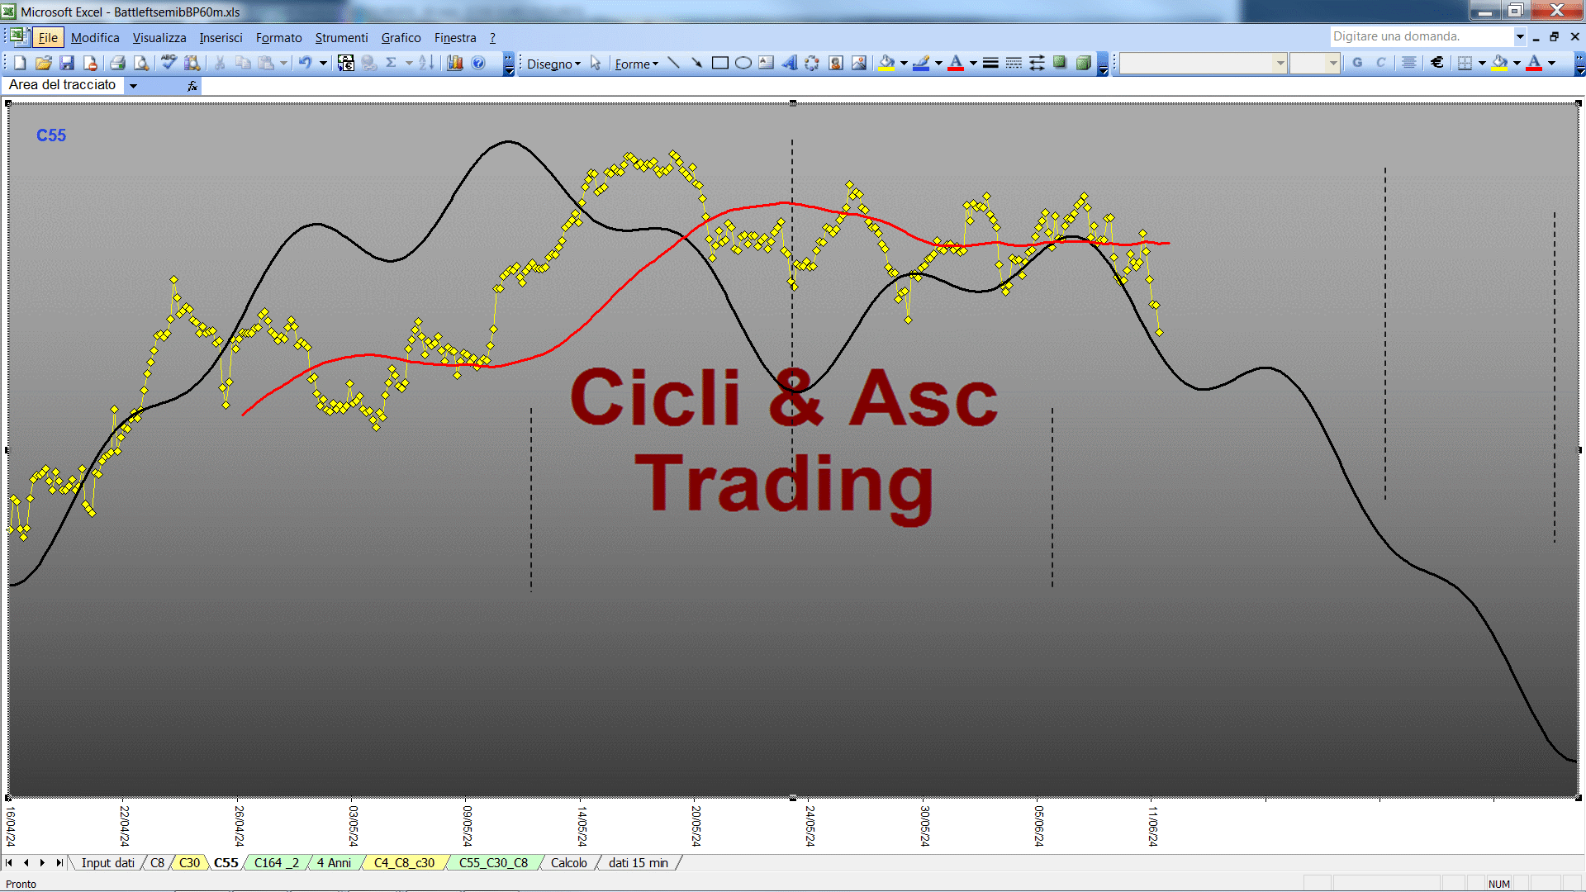This screenshot has width=1586, height=892.
Task: Click the Open file folder icon
Action: [x=44, y=63]
